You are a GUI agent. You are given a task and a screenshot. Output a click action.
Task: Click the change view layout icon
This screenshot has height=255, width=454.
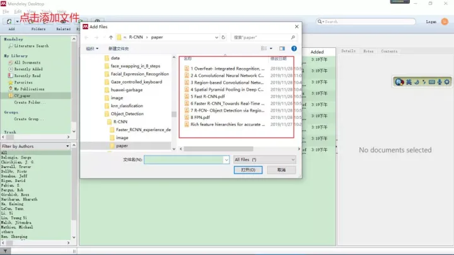[264, 48]
